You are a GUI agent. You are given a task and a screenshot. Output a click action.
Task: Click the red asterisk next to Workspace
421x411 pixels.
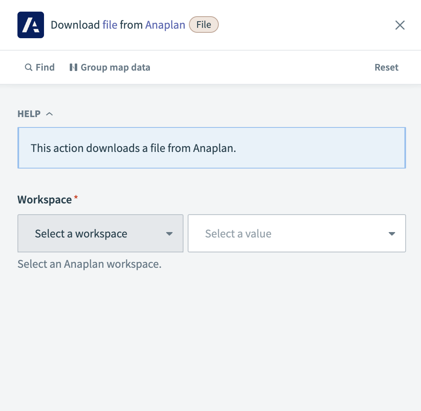point(76,197)
